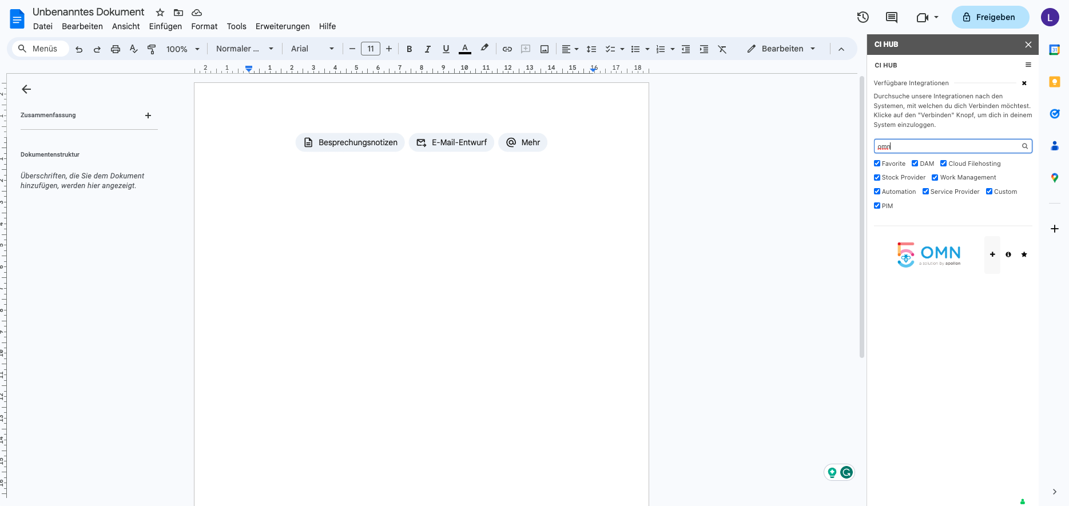
Task: Insert an image from the toolbar
Action: click(x=545, y=49)
